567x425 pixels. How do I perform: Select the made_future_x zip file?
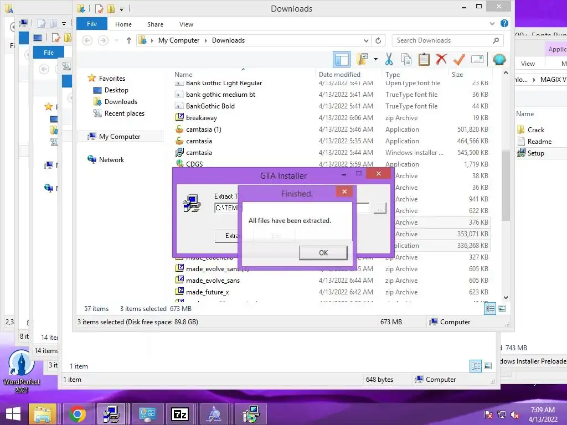pyautogui.click(x=207, y=292)
